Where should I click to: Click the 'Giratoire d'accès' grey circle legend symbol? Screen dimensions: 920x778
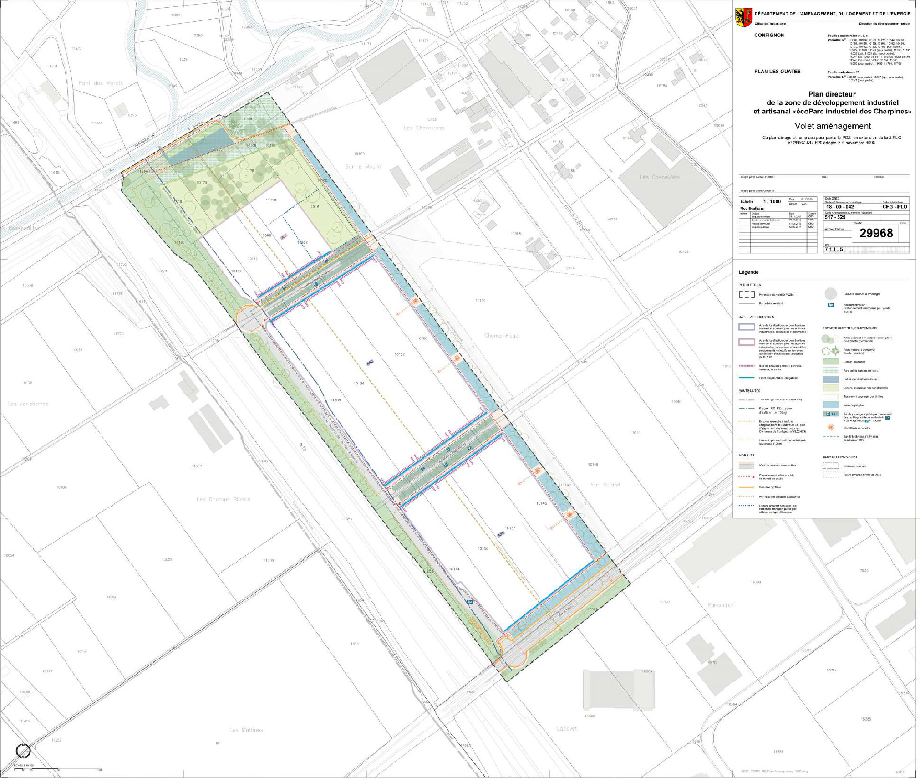pos(831,293)
